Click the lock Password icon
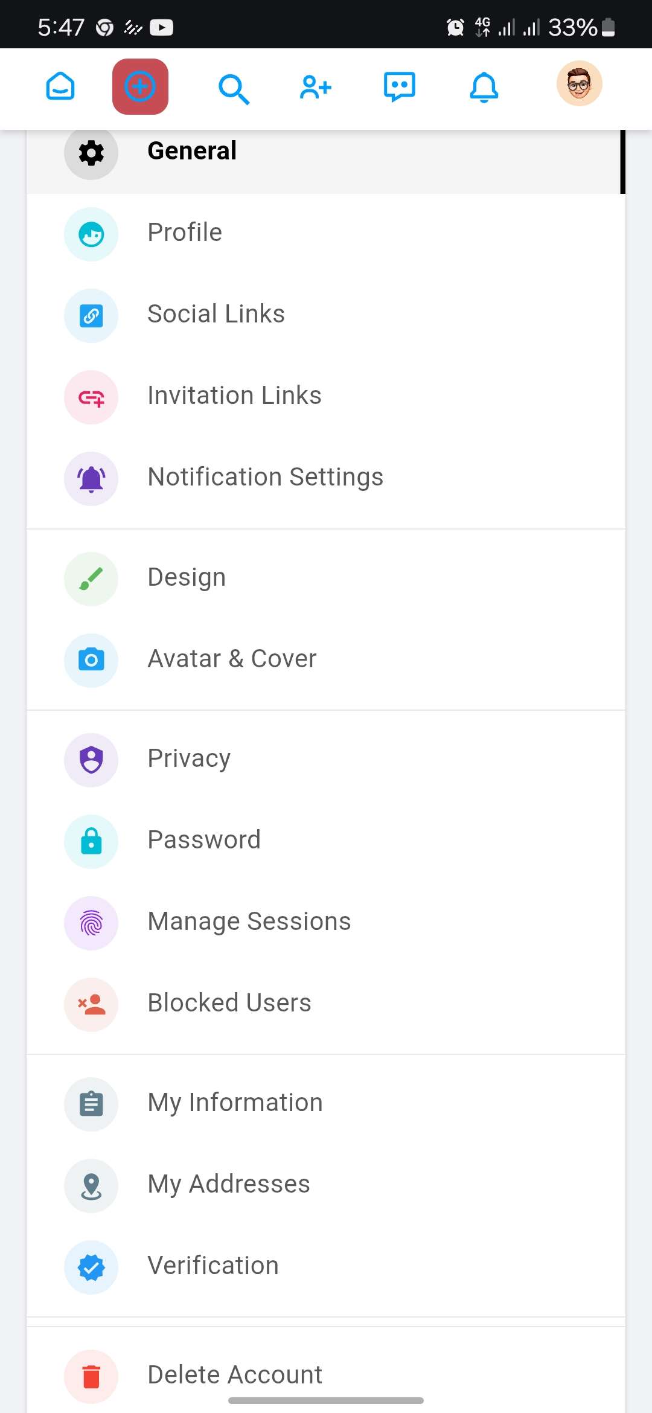 (x=91, y=841)
